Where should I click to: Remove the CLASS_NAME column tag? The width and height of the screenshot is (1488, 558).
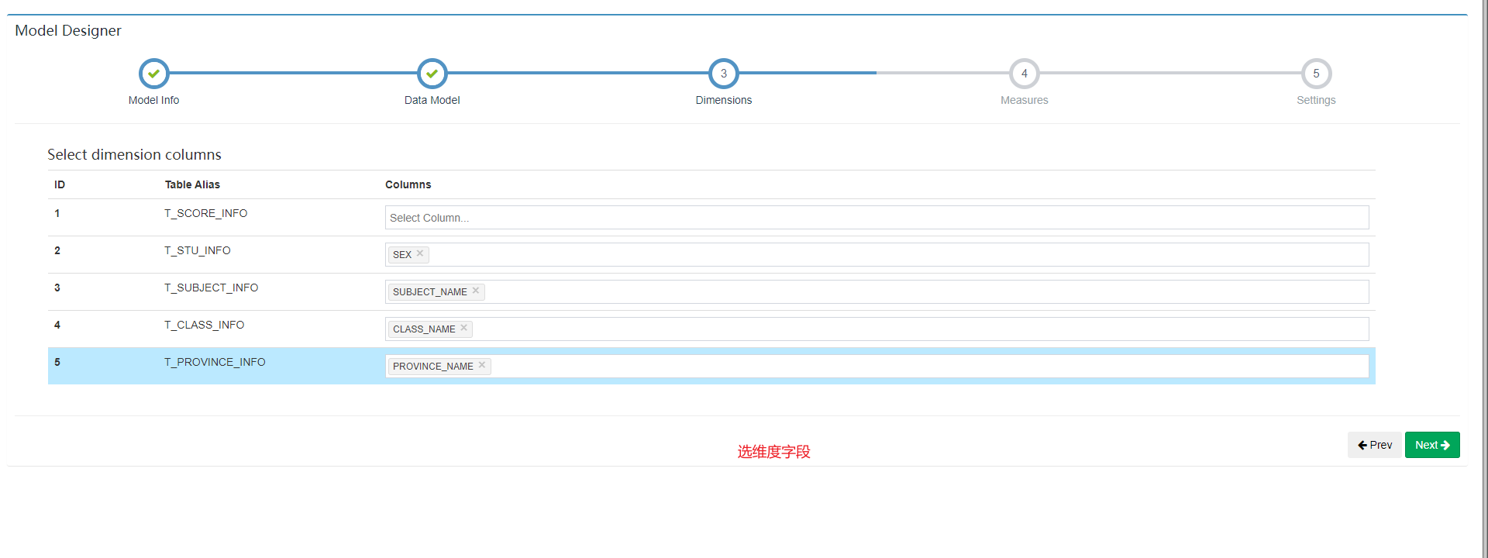(464, 328)
